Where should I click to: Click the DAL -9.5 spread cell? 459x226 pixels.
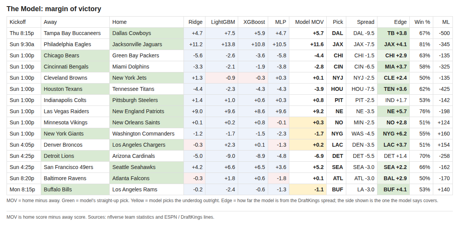[362, 33]
